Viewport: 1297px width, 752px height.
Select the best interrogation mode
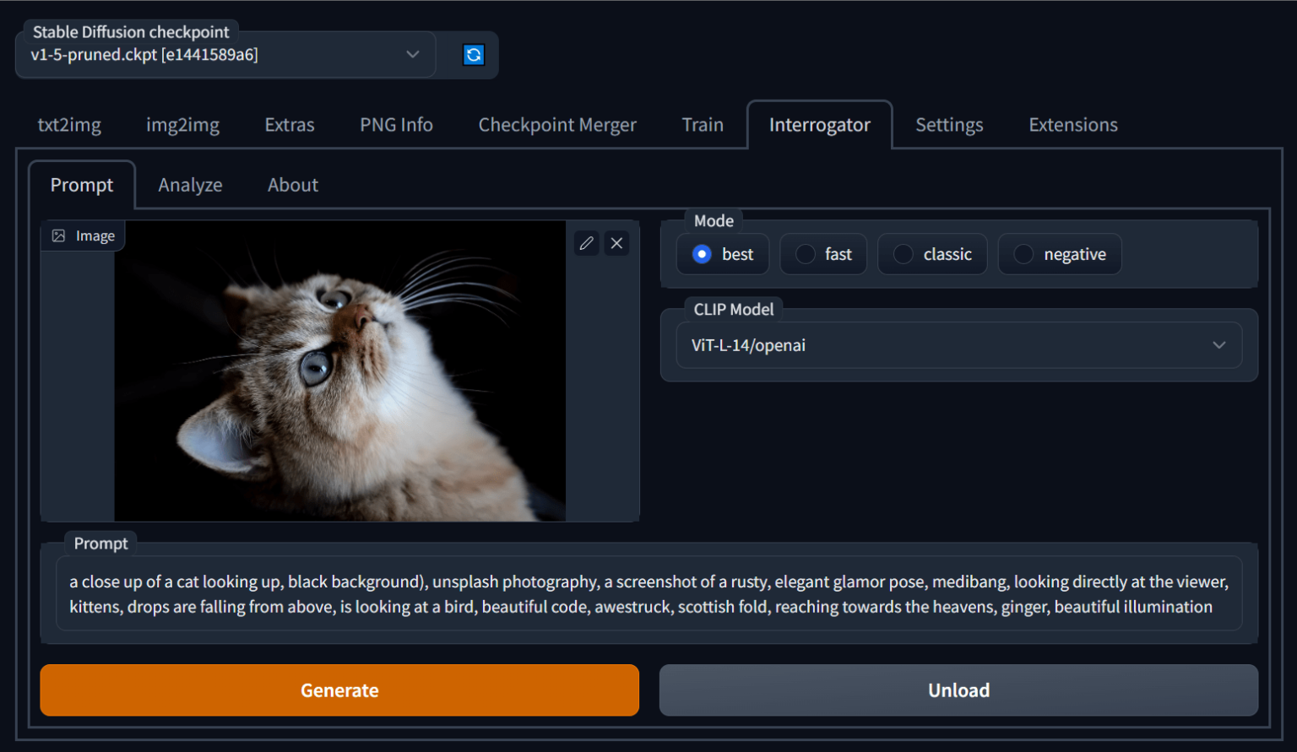click(722, 254)
